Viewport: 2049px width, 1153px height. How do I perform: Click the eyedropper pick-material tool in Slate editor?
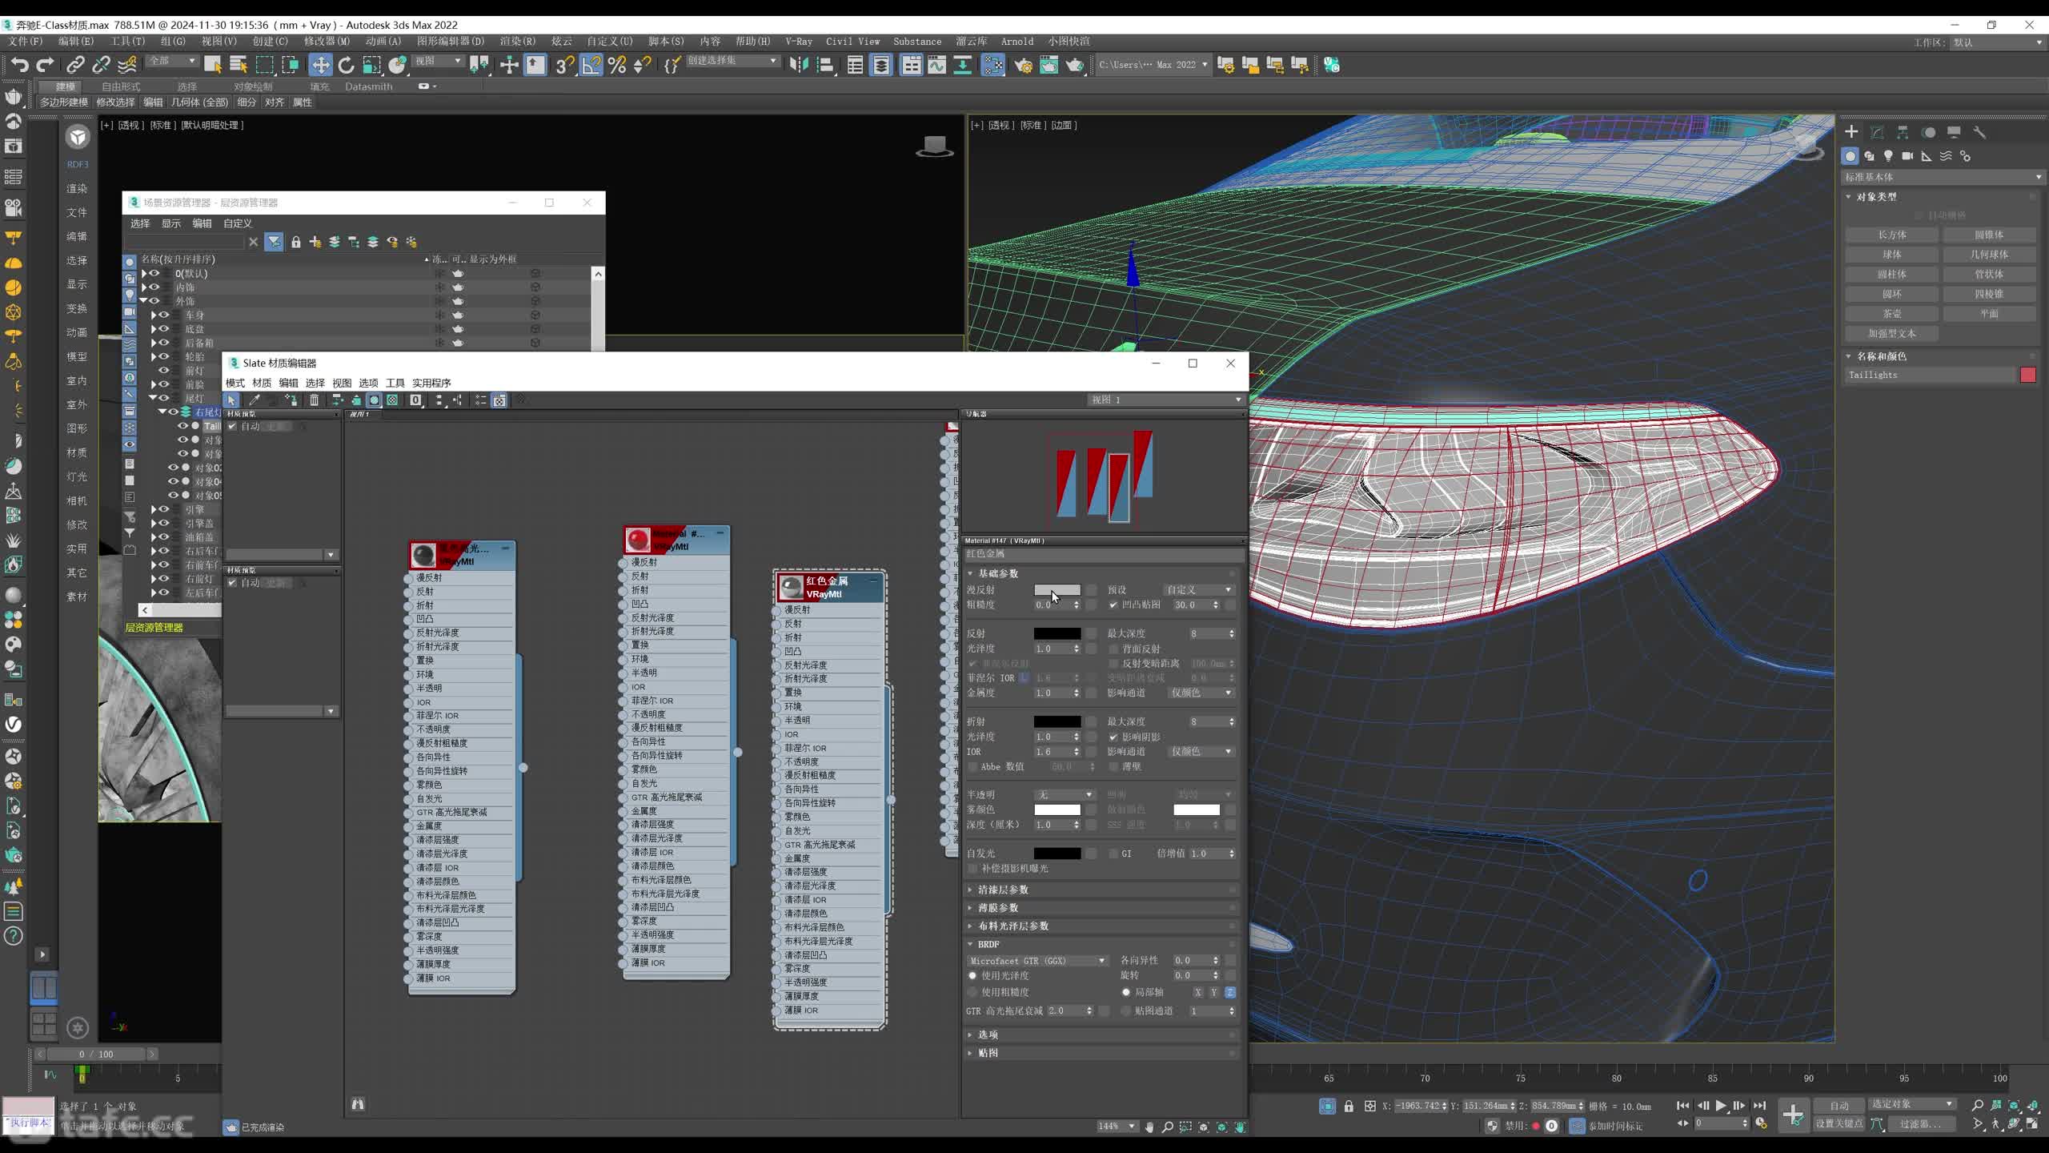click(x=255, y=400)
